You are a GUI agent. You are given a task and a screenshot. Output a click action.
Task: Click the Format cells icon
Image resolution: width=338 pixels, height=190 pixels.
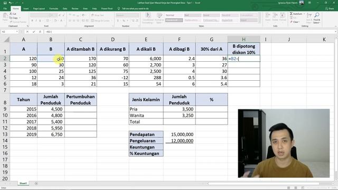(283, 15)
